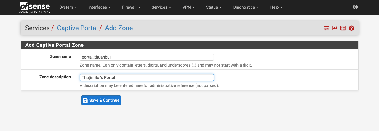Open the Diagnostics menu

pos(246,7)
